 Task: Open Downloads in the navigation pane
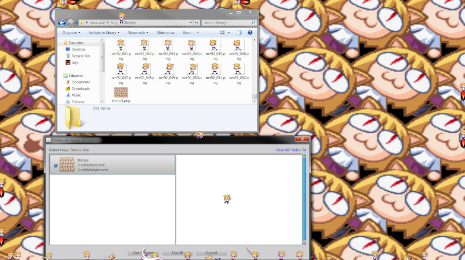(x=80, y=88)
